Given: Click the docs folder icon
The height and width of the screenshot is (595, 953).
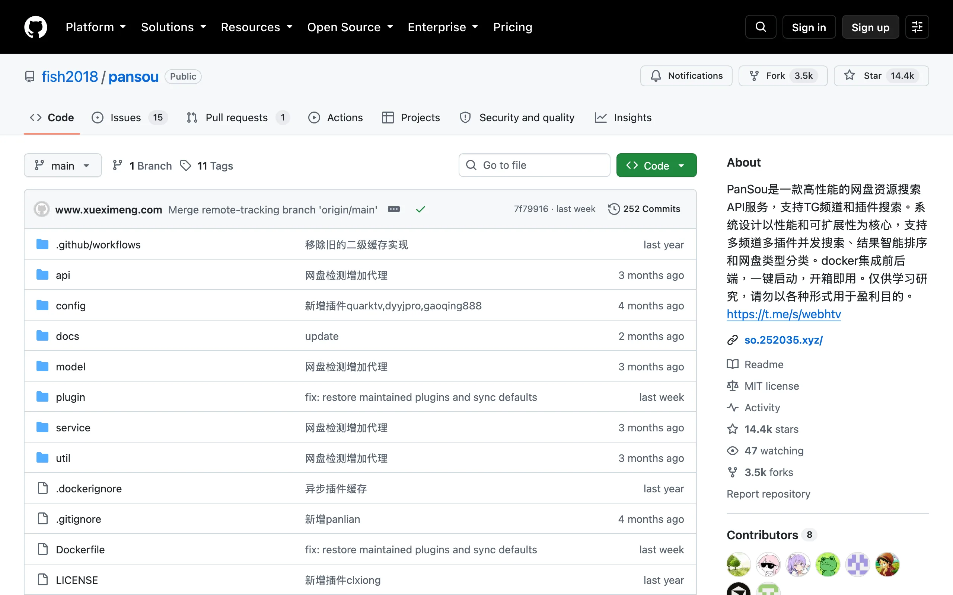Looking at the screenshot, I should 42,336.
